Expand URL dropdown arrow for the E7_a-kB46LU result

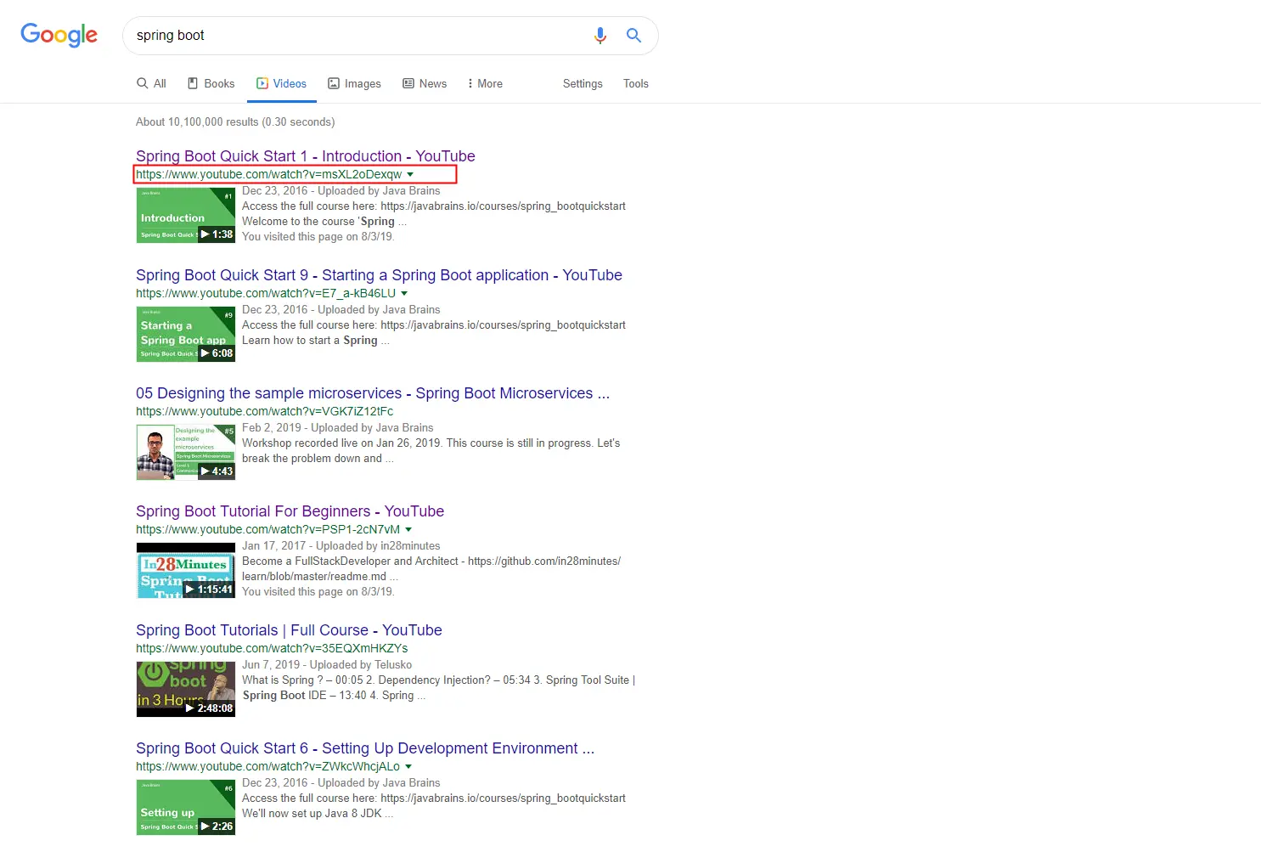point(404,293)
